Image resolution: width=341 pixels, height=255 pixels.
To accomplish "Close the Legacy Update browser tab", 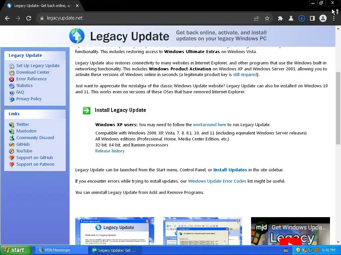I will (x=77, y=6).
